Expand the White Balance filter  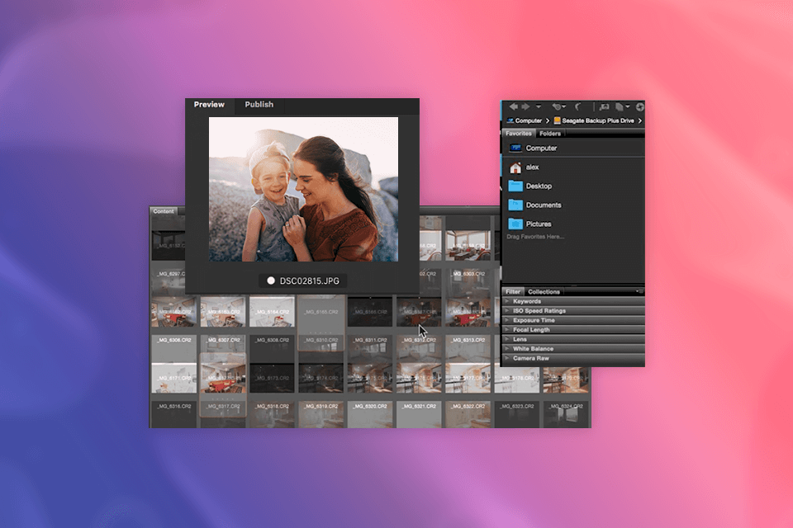tap(573, 349)
